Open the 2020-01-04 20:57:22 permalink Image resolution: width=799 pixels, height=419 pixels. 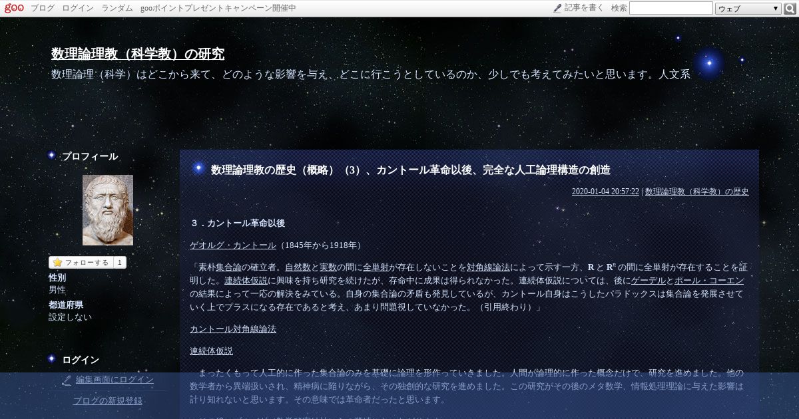click(605, 192)
